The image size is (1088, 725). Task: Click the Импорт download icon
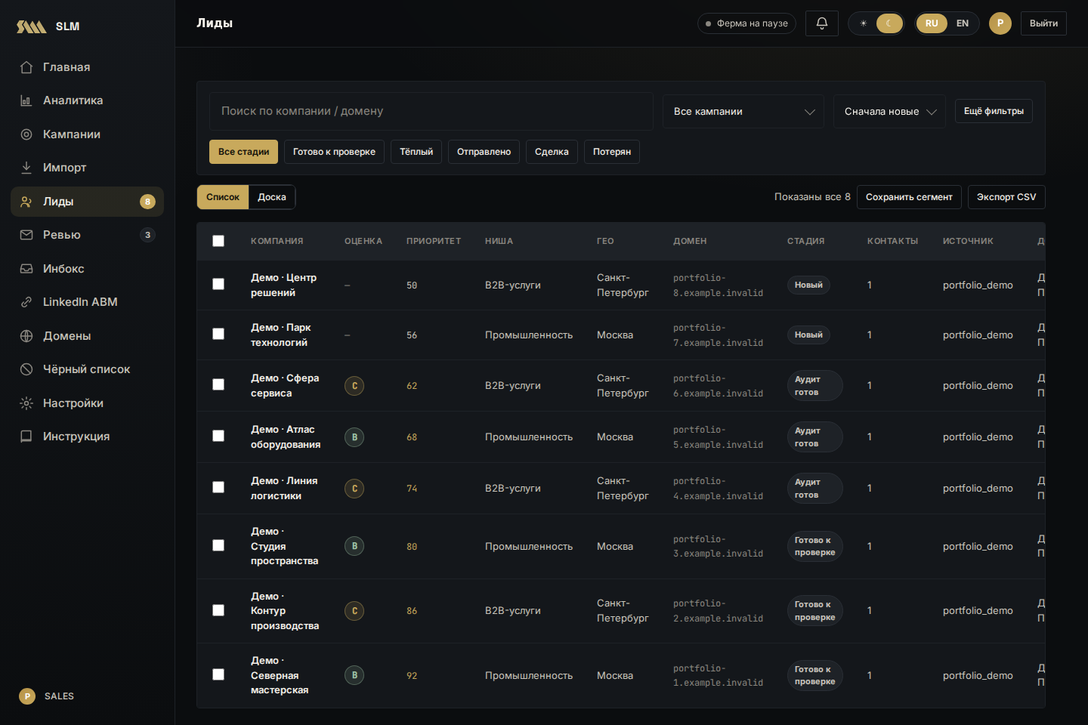coord(26,168)
